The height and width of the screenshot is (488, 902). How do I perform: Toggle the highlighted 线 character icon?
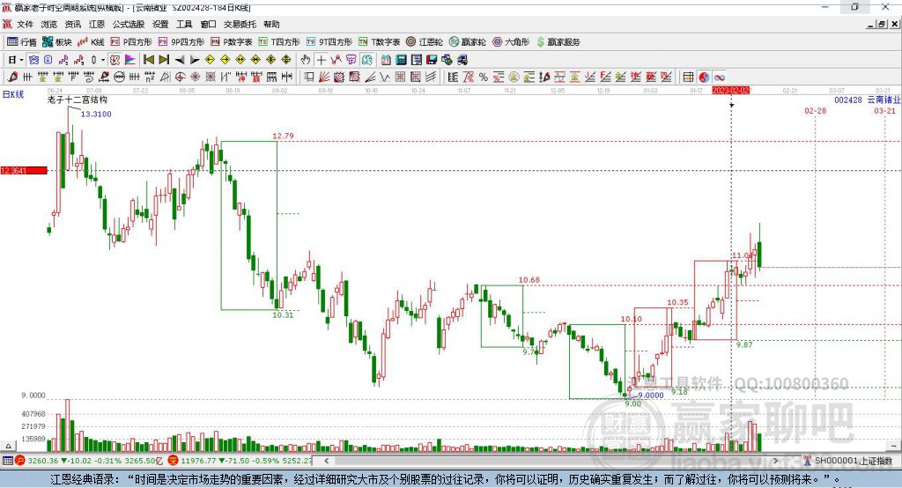[115, 60]
